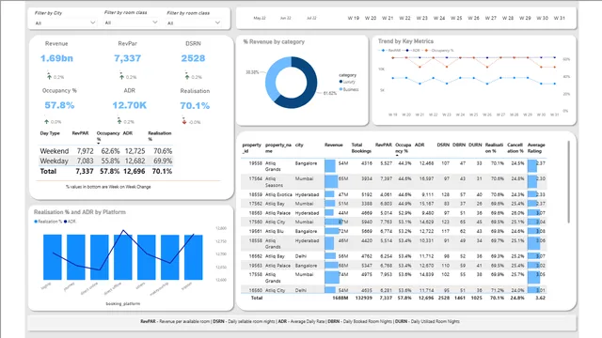Viewport: 602px width, 338px height.
Task: Filter to week W 20
Action: 371,18
